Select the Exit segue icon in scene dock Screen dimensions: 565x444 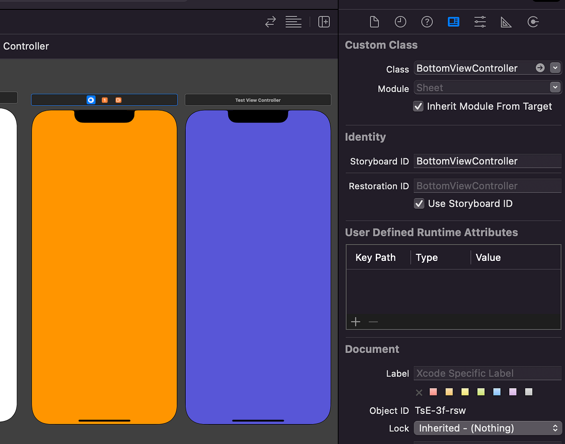pyautogui.click(x=118, y=100)
